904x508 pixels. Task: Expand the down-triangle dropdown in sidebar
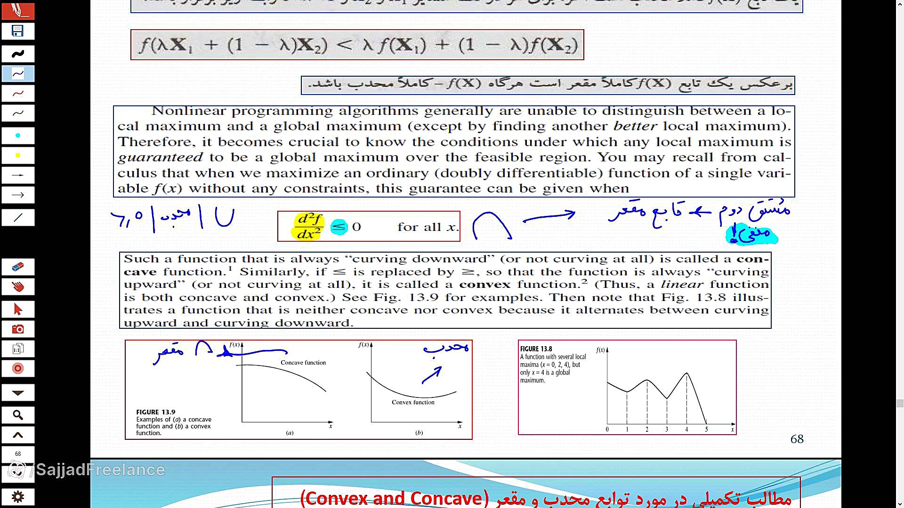(x=18, y=392)
